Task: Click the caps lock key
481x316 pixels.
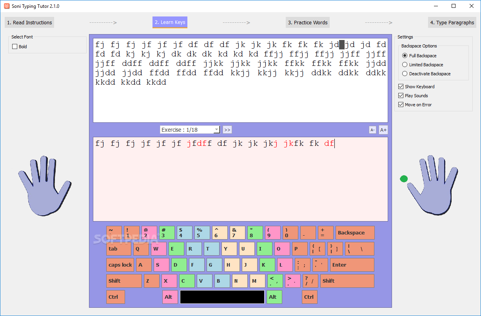Action: tap(120, 265)
